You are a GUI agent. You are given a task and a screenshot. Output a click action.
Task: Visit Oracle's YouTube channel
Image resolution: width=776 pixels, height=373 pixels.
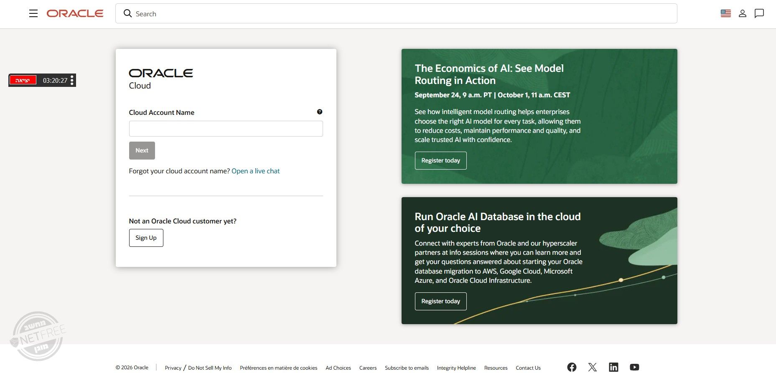pyautogui.click(x=634, y=367)
